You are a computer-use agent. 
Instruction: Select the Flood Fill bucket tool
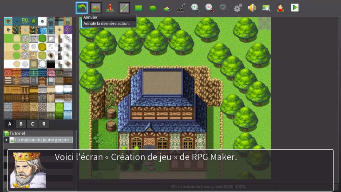(167, 8)
